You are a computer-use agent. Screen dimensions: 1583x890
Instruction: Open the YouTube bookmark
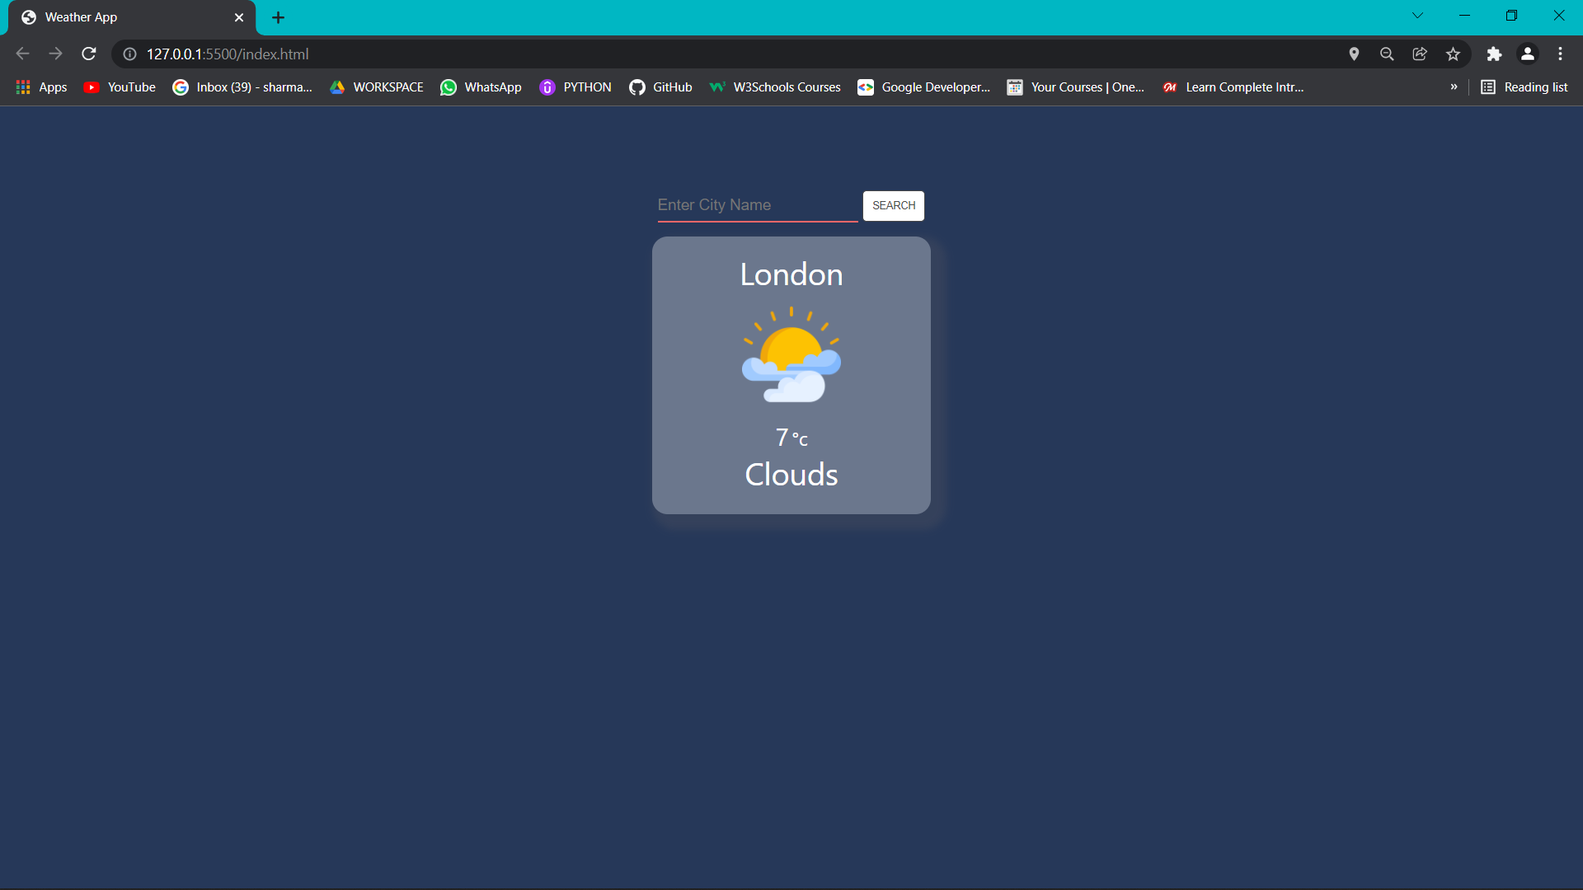[x=120, y=87]
